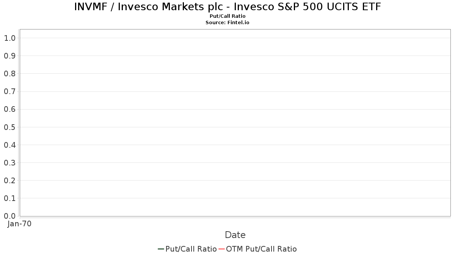Viewport: 455px width, 255px height.
Task: Click the Jan-70 x-axis tick label
Action: click(x=19, y=224)
